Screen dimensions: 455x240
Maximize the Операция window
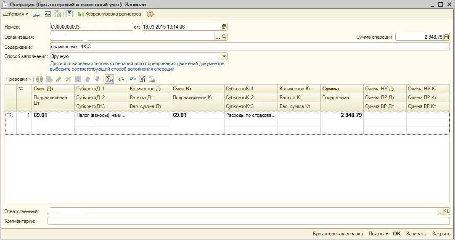click(440, 4)
